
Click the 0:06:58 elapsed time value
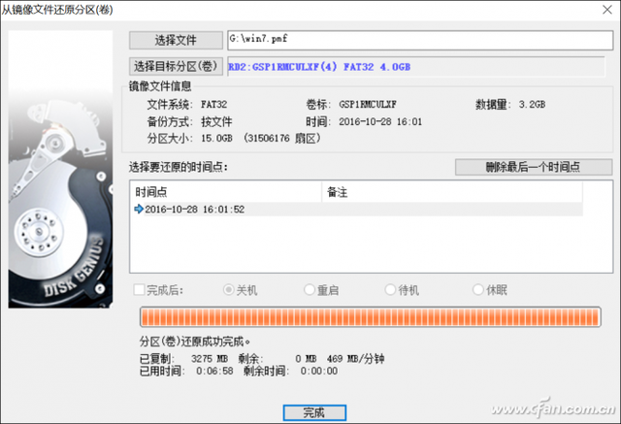pos(214,371)
